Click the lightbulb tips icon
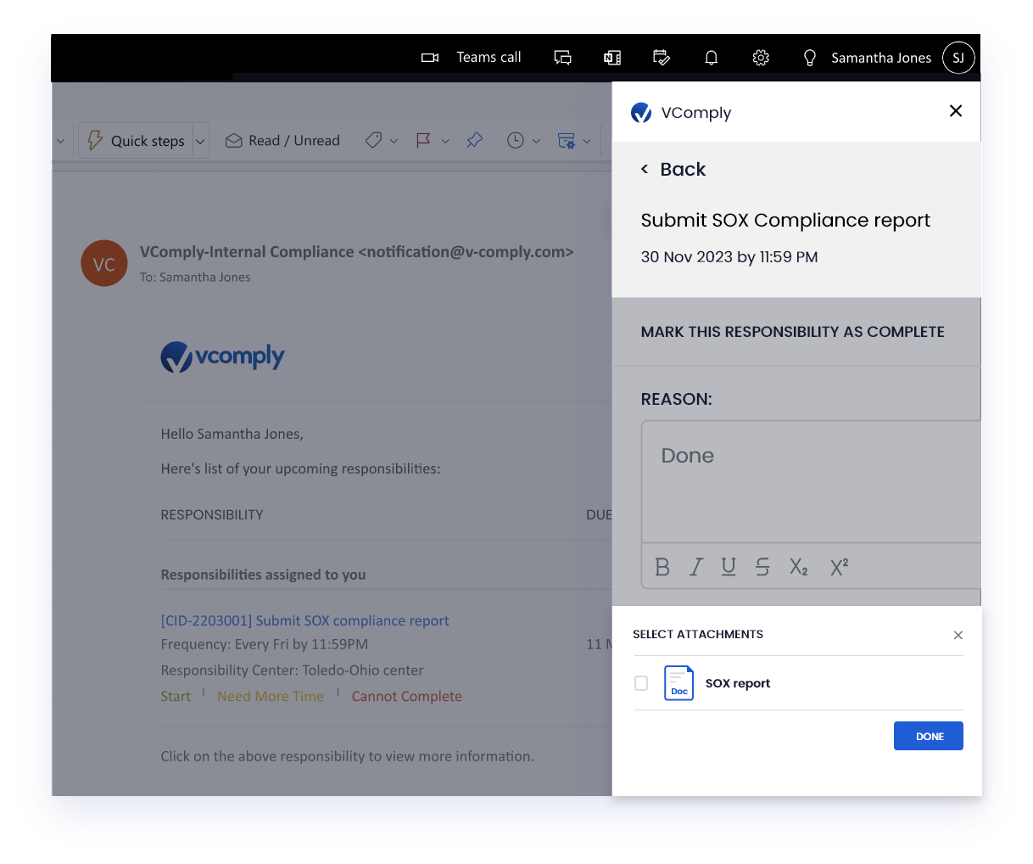The image size is (1033, 864). (x=810, y=58)
